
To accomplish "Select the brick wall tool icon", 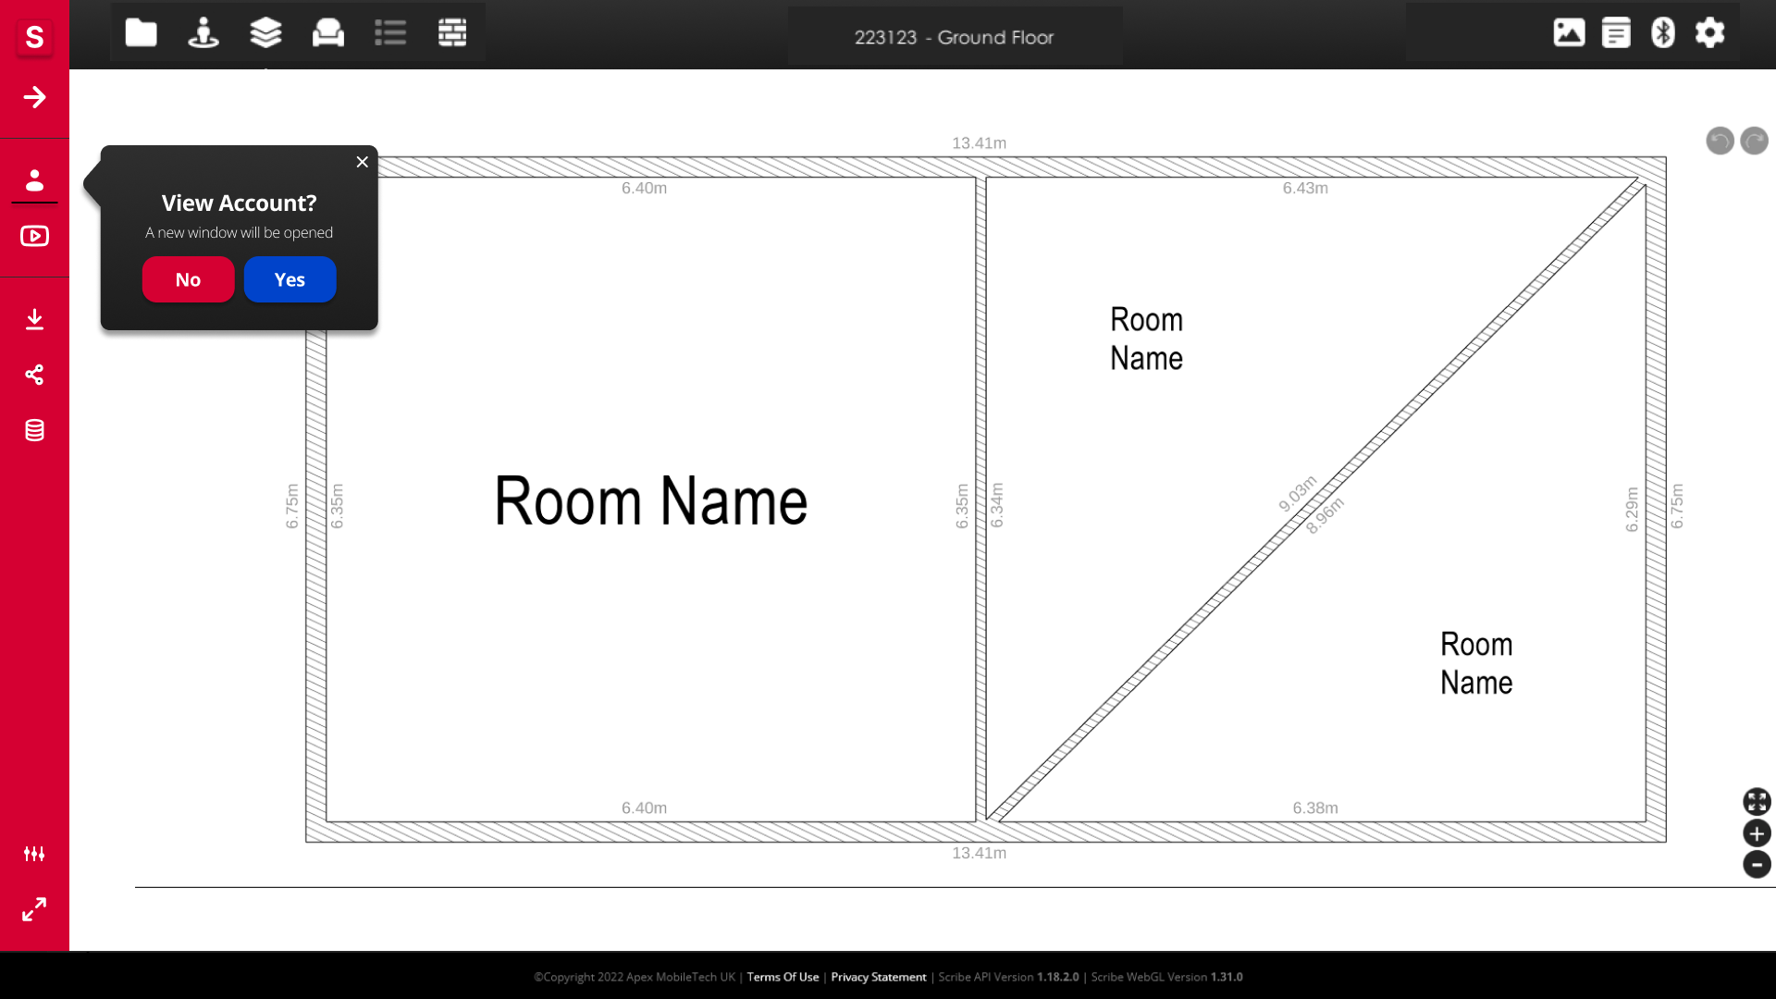I will (452, 32).
